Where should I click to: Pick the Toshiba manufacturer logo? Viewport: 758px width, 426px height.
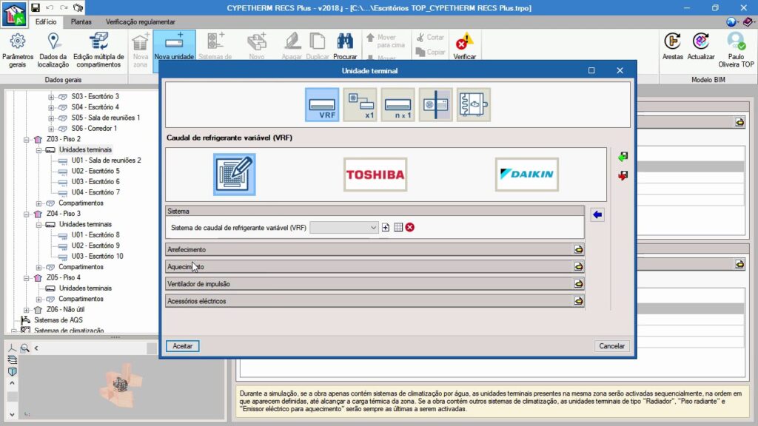[x=375, y=175]
